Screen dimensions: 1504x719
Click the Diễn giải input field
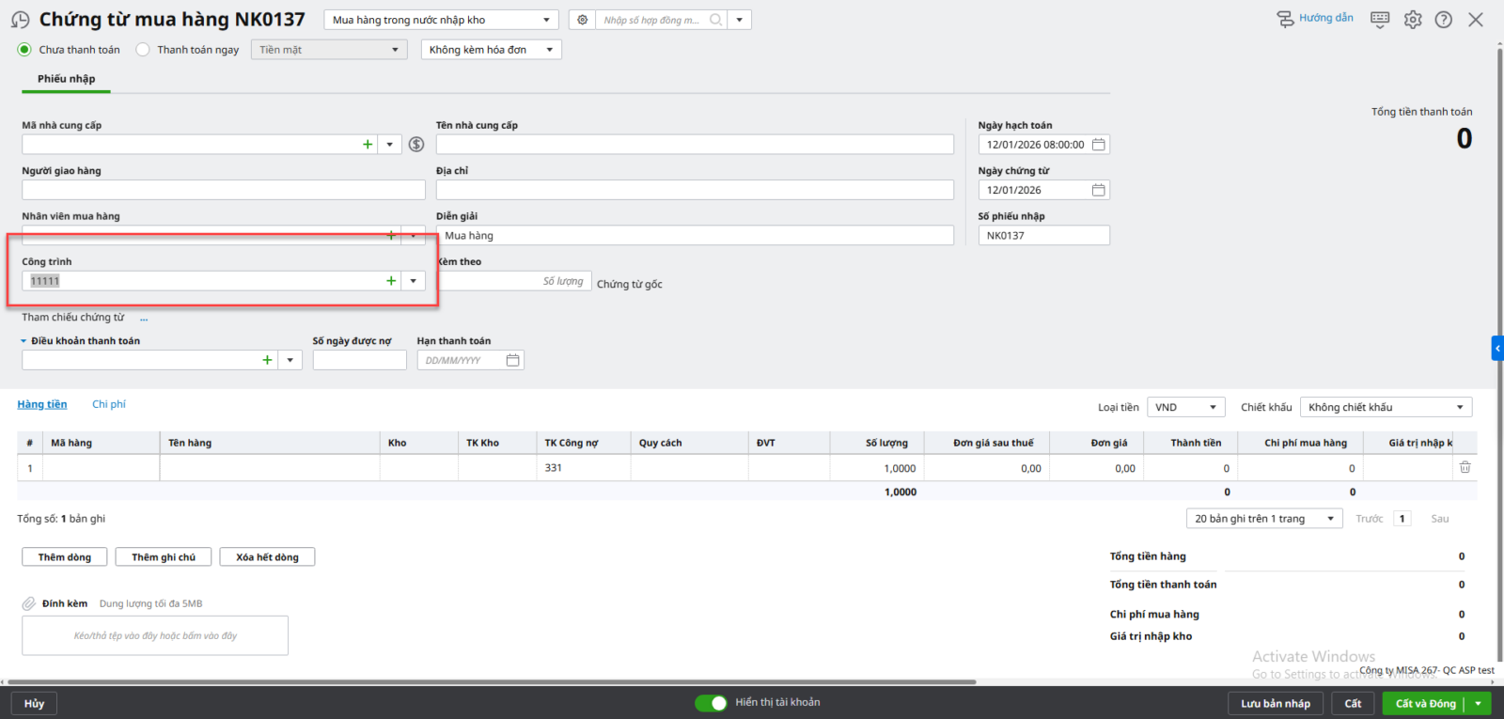click(x=696, y=236)
